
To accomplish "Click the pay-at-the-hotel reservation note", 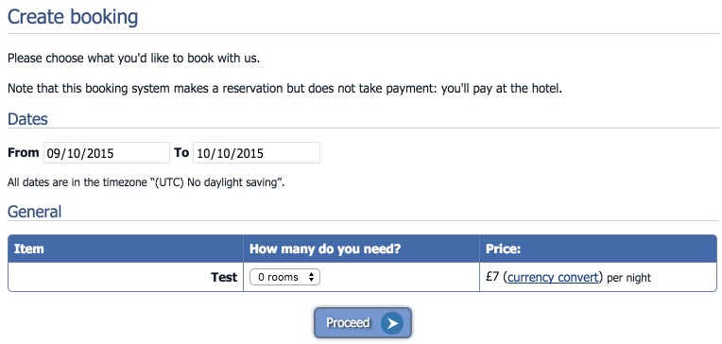I will tap(285, 89).
